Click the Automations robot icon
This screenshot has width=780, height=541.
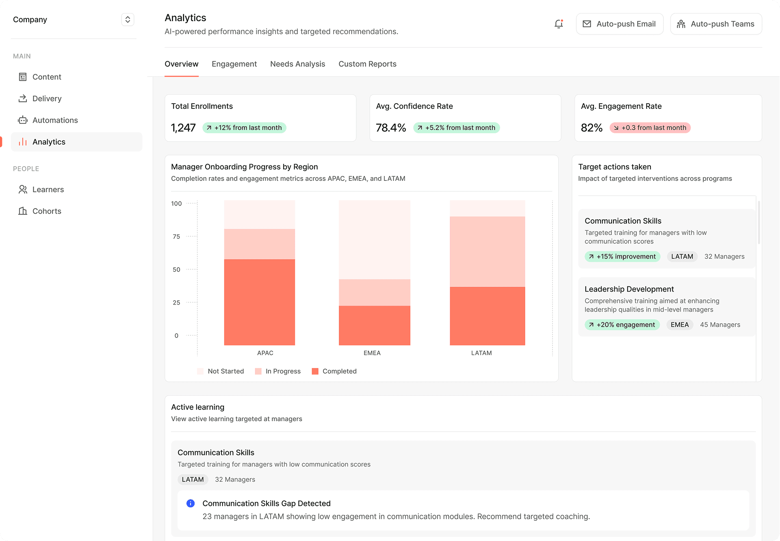coord(23,120)
